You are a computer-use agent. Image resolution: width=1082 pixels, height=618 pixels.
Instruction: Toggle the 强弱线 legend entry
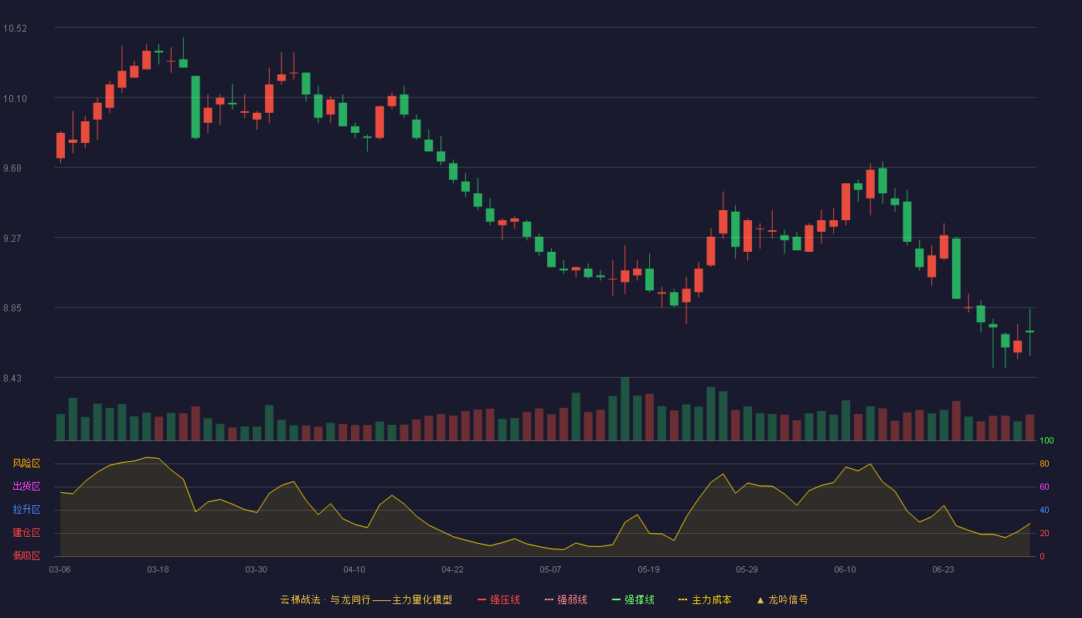pyautogui.click(x=566, y=599)
